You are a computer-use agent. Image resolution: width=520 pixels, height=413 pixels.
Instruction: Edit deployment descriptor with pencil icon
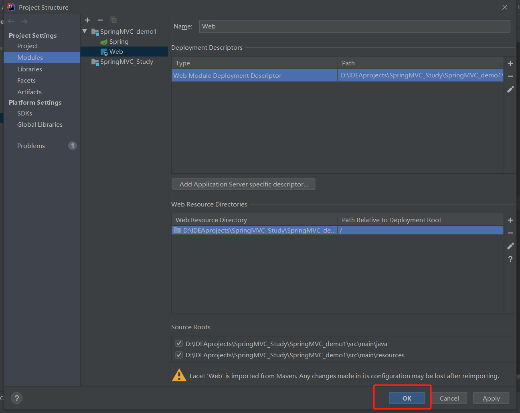510,89
